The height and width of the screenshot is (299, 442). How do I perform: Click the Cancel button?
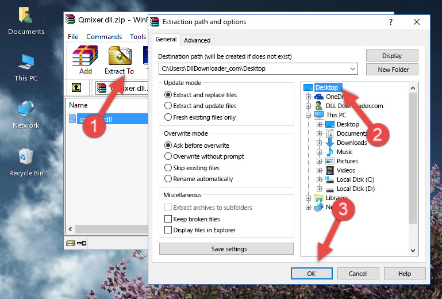pyautogui.click(x=358, y=274)
